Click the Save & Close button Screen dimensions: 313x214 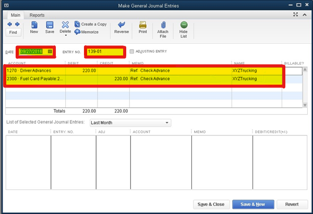(x=211, y=204)
